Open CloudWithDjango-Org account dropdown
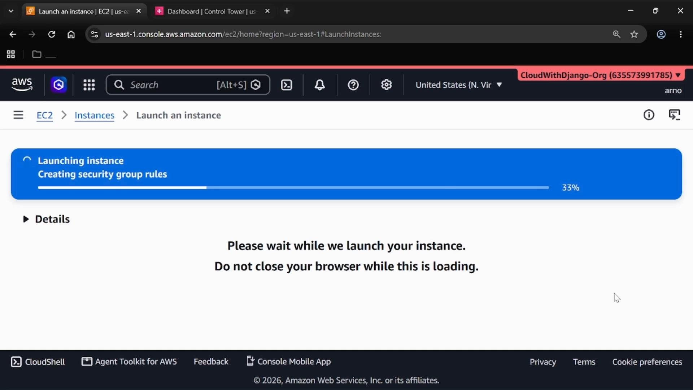The height and width of the screenshot is (390, 693). (x=601, y=75)
